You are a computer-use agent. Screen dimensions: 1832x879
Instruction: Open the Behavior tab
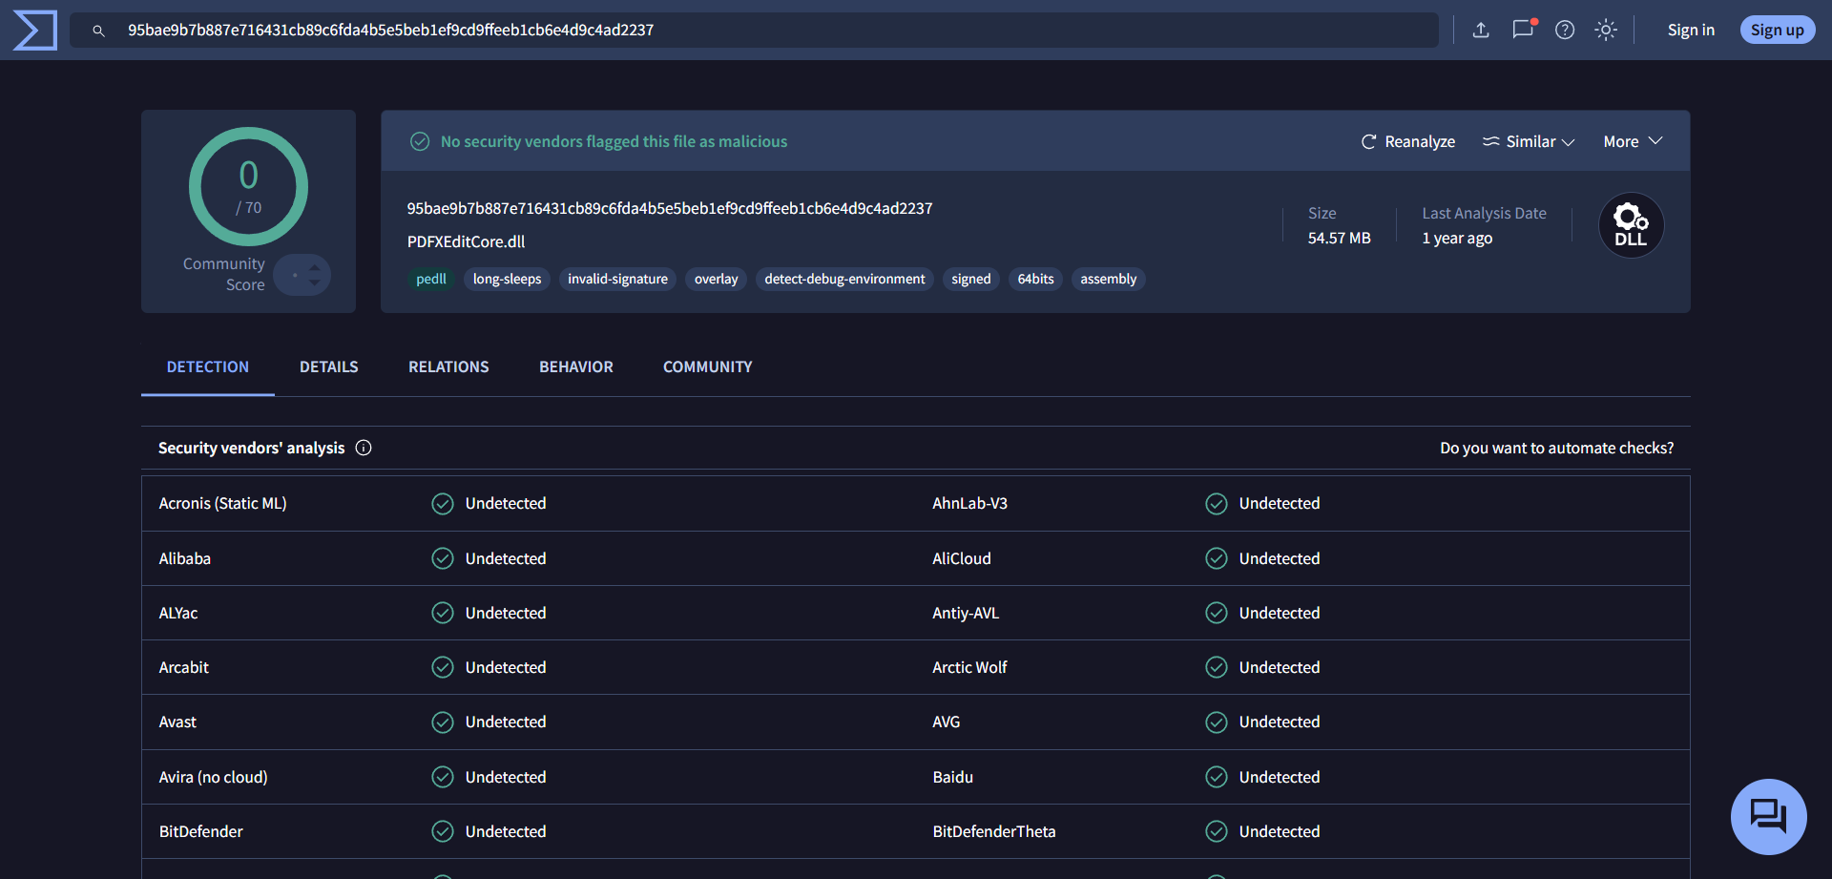pyautogui.click(x=575, y=366)
